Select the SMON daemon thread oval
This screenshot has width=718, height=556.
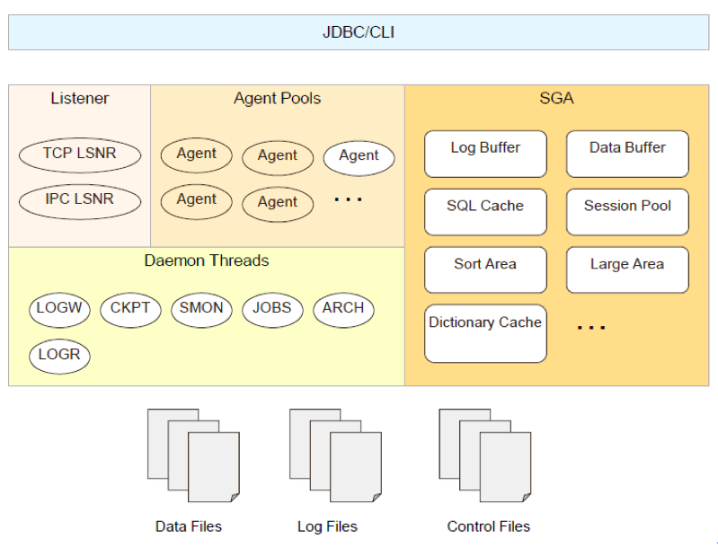click(201, 309)
